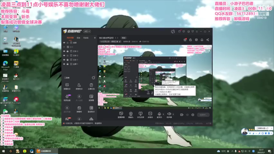
Task: Open QQ音乐 desktop shortcut
Action: coord(16,52)
